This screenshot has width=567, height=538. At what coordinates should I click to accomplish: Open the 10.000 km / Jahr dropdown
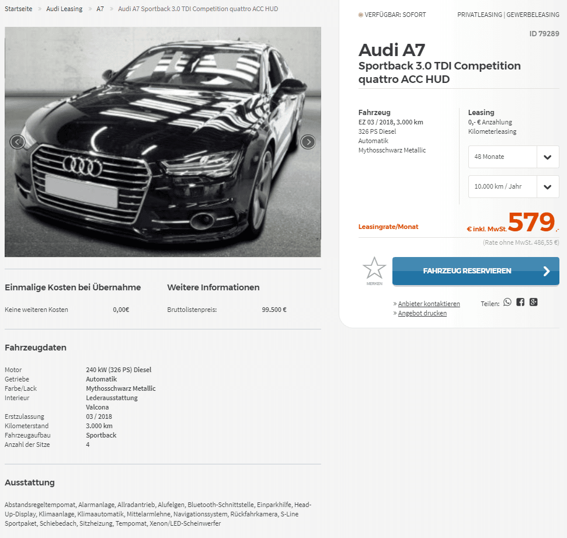pyautogui.click(x=513, y=186)
